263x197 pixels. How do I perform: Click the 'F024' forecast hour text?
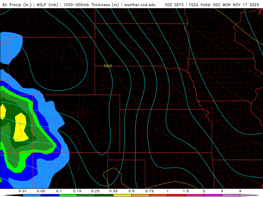[194, 5]
